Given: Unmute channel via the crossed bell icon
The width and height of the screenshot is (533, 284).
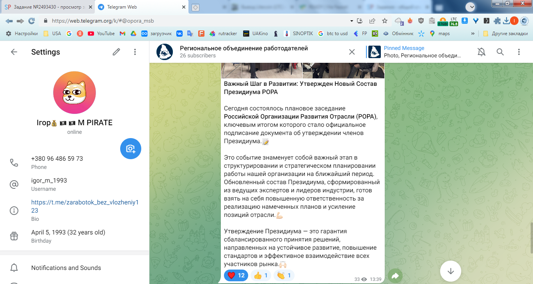Looking at the screenshot, I should (481, 52).
